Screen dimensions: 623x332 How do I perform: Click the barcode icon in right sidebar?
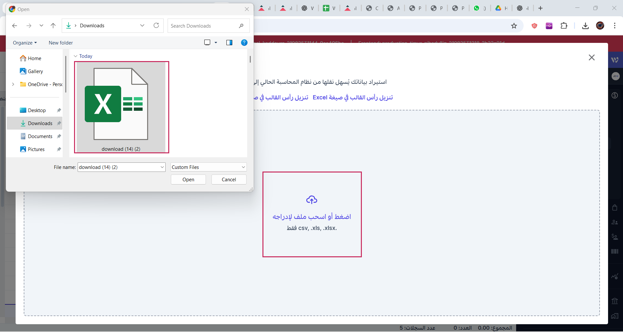pos(615,251)
